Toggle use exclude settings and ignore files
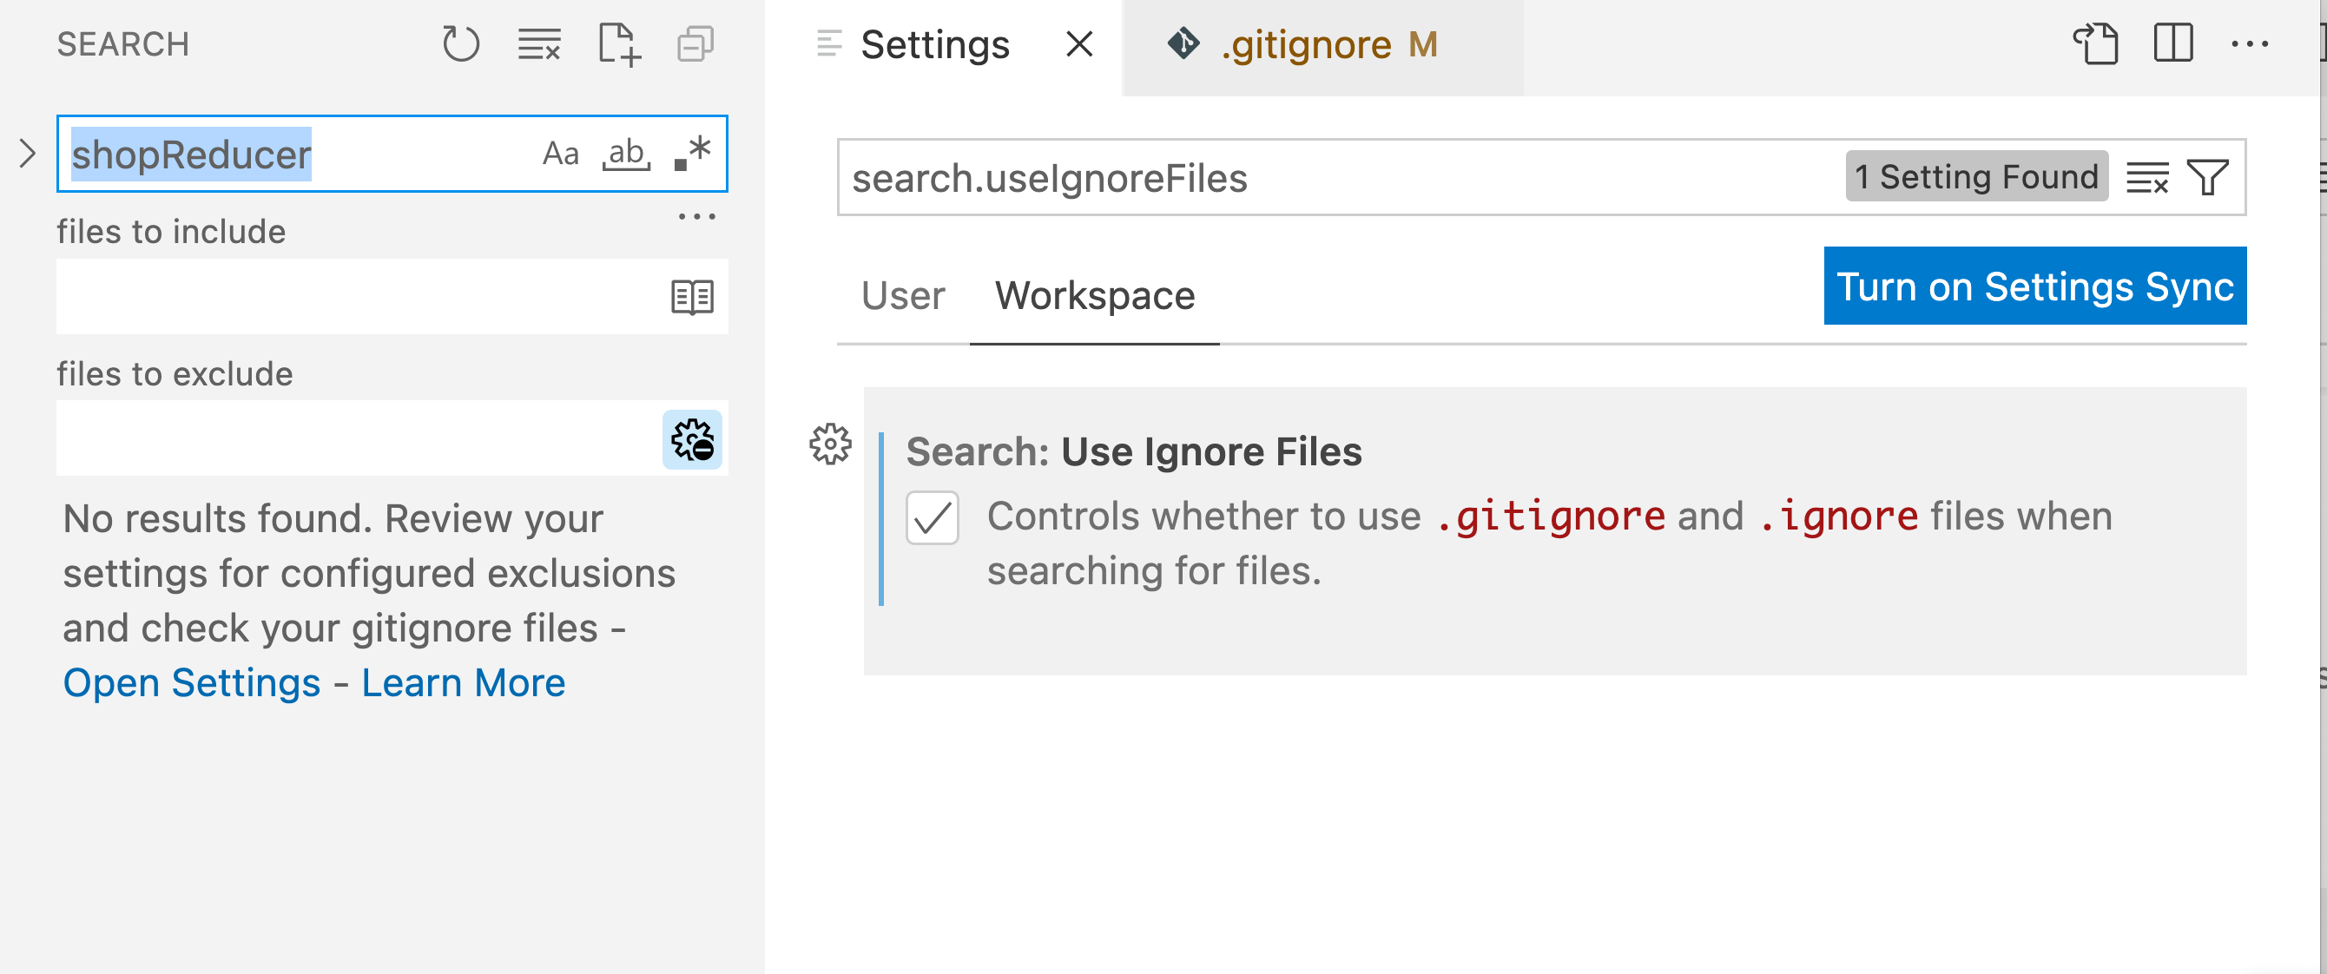 692,440
